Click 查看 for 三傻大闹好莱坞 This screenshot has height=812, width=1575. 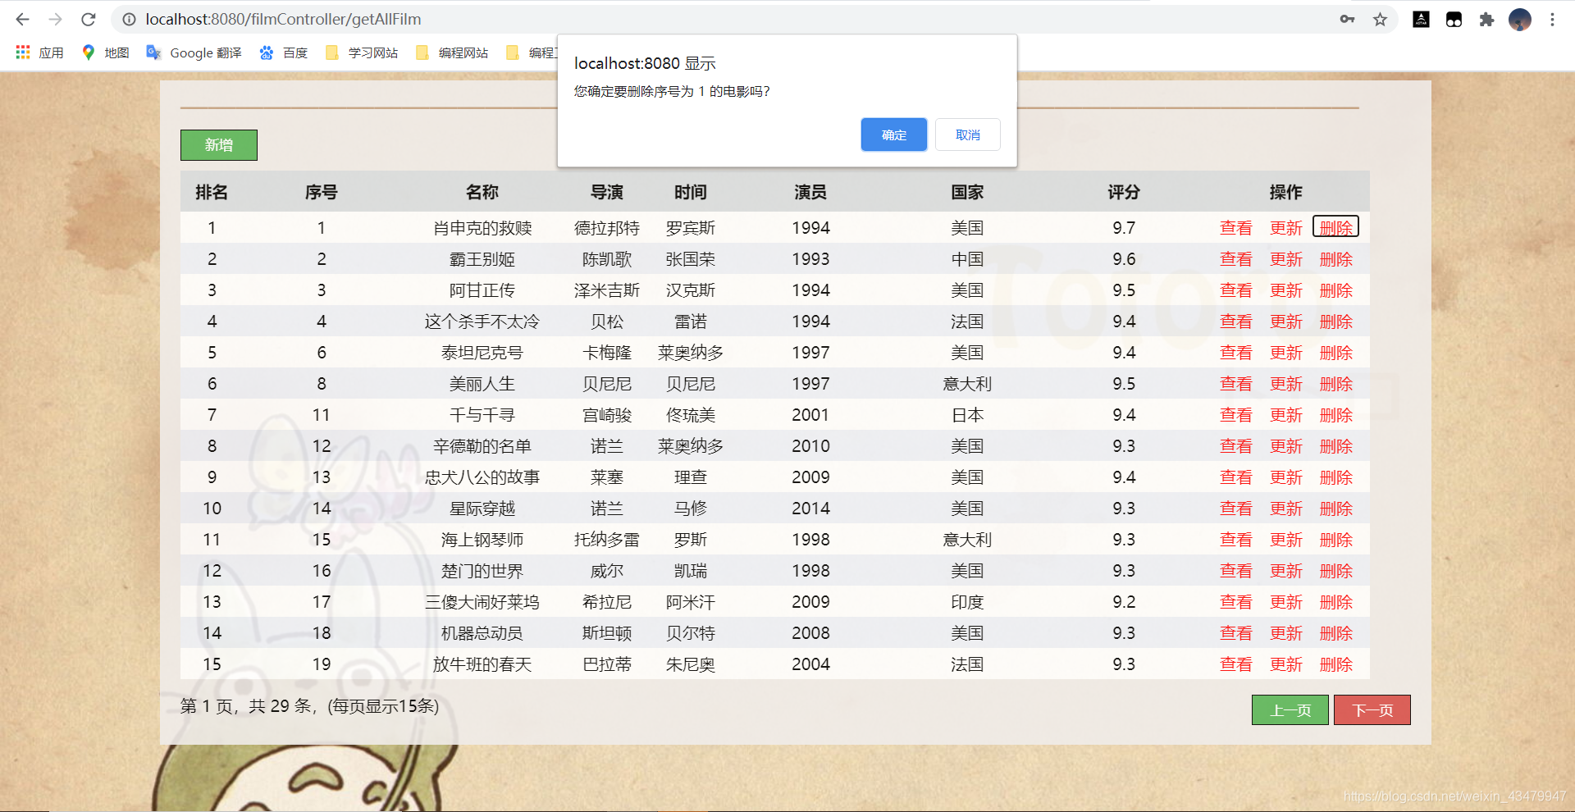[1235, 602]
